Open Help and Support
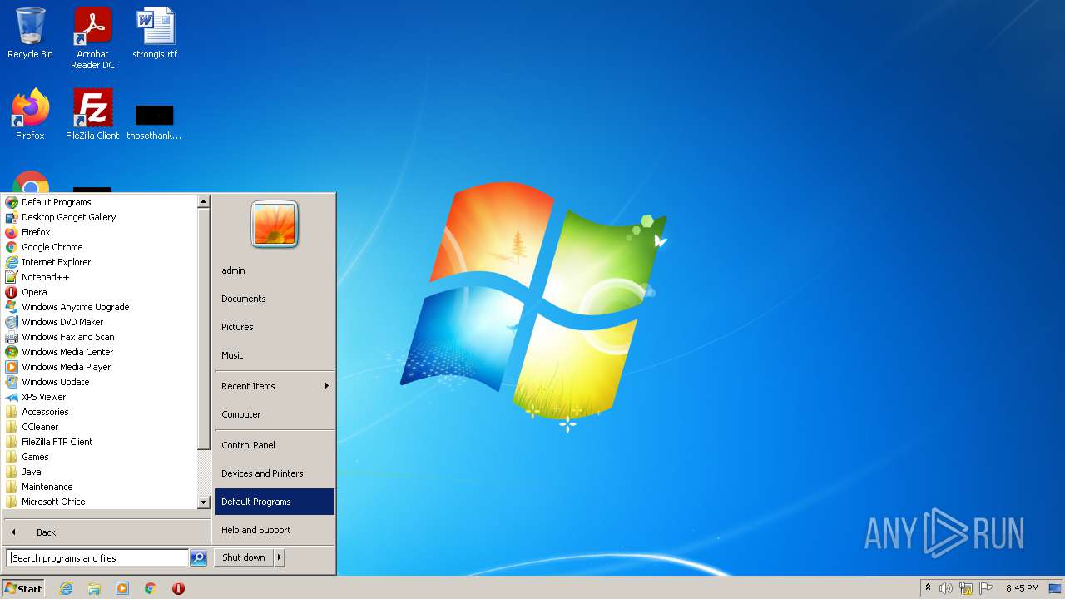Image resolution: width=1065 pixels, height=599 pixels. pos(275,530)
